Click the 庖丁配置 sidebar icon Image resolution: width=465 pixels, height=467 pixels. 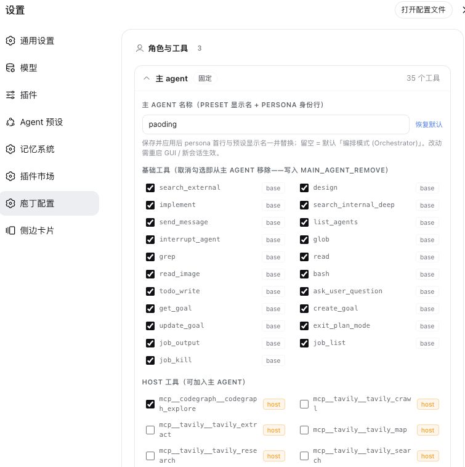(x=10, y=203)
